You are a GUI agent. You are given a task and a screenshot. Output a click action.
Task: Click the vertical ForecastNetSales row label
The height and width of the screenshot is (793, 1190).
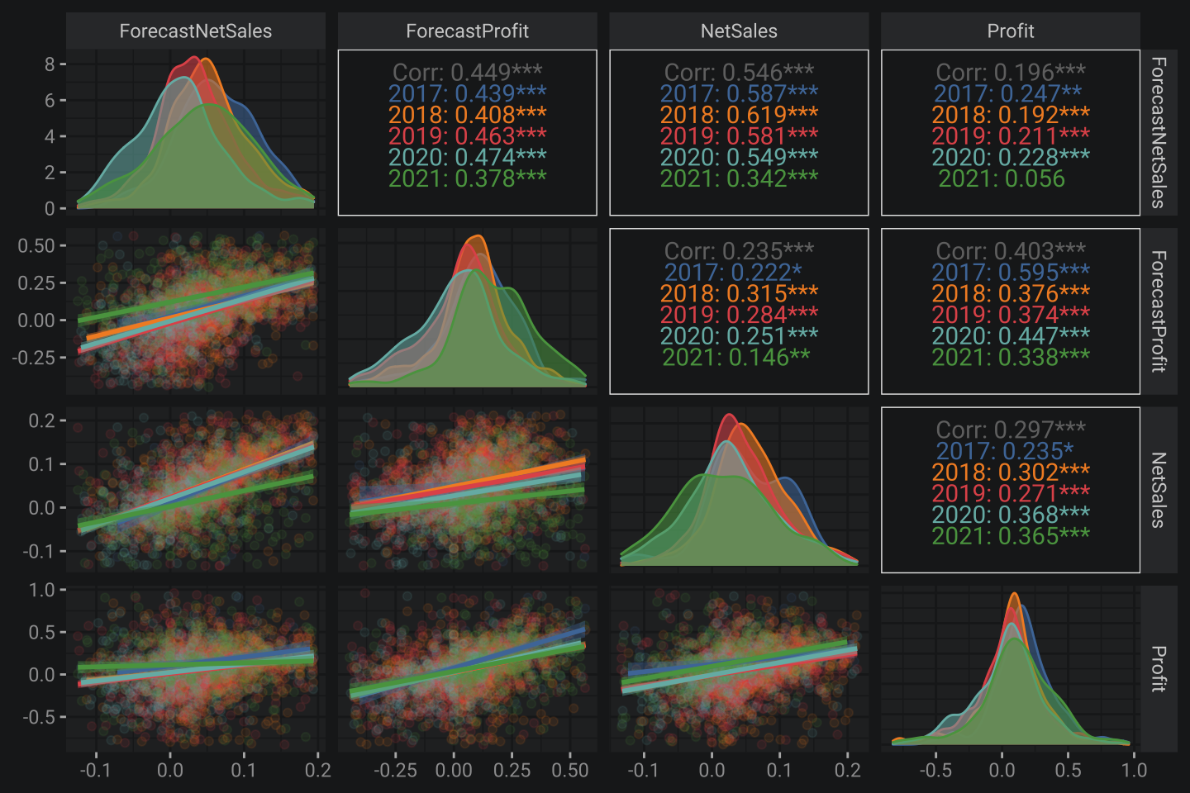pos(1159,132)
